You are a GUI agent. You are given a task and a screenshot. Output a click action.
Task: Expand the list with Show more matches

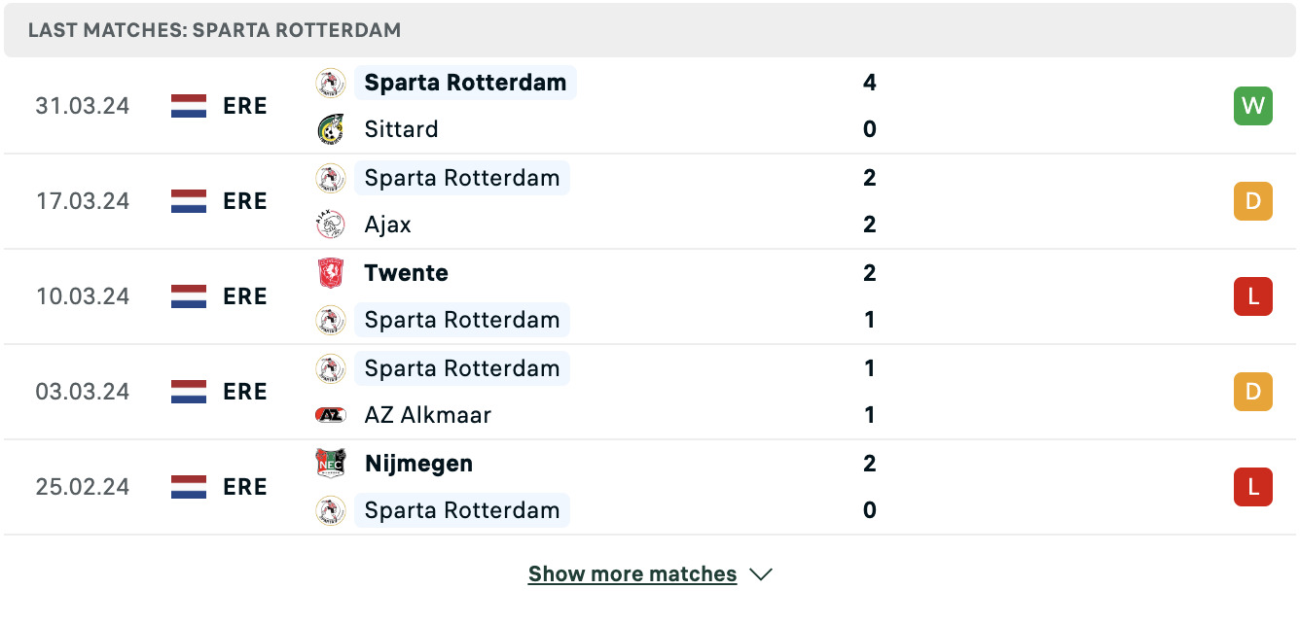click(x=632, y=574)
